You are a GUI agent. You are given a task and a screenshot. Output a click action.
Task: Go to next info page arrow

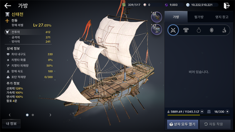[50, 115]
